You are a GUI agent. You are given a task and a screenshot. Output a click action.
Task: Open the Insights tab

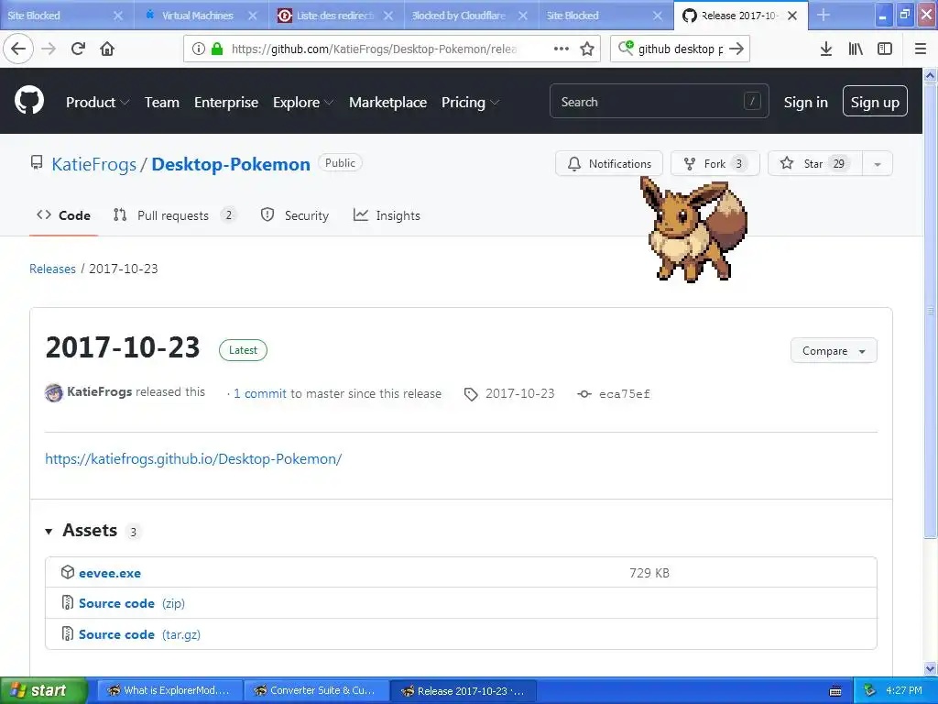pyautogui.click(x=387, y=215)
